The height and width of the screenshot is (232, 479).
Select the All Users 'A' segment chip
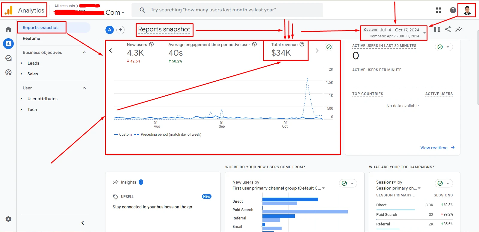[x=110, y=30]
